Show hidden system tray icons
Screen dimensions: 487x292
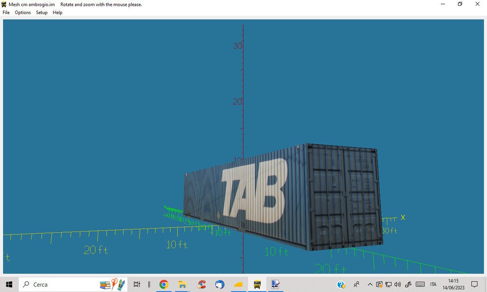click(x=370, y=284)
